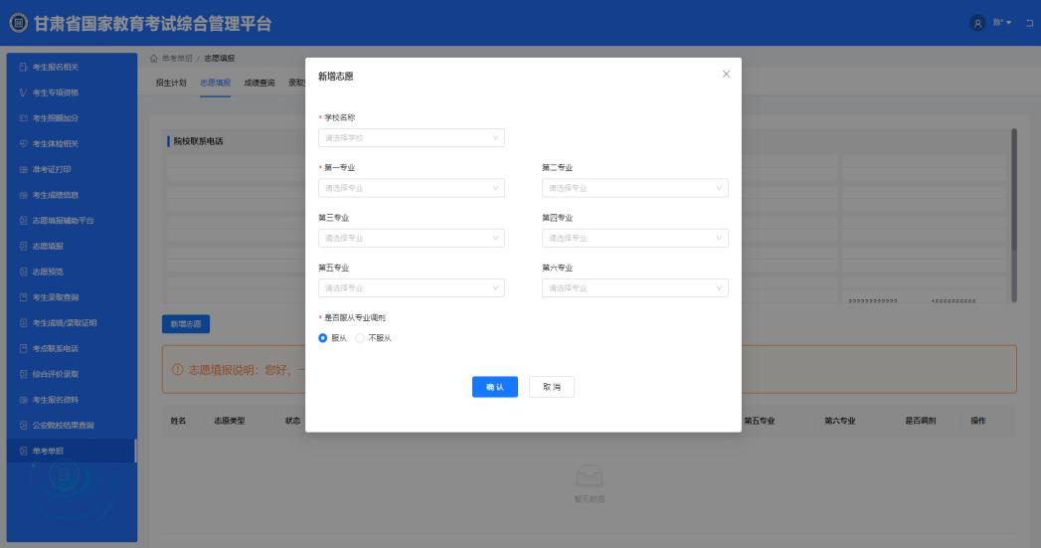Click the 是否服从专业调剂 field label
Viewport: 1041px width, 548px height.
[355, 317]
